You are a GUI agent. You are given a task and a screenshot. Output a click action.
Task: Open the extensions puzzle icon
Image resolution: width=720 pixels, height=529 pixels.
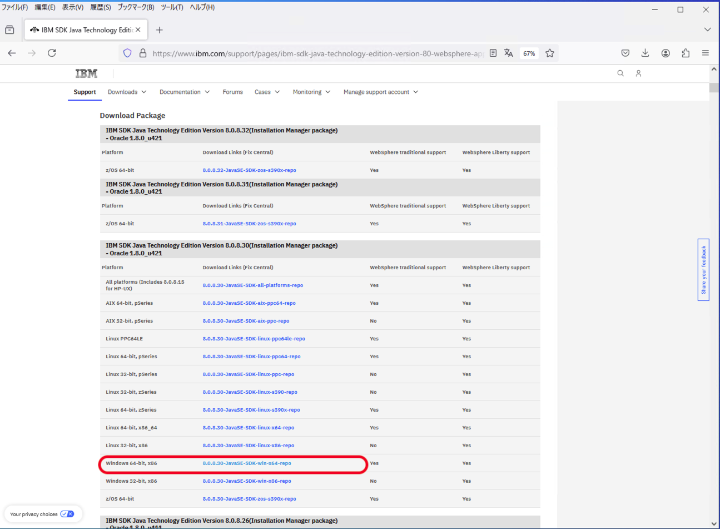(686, 53)
